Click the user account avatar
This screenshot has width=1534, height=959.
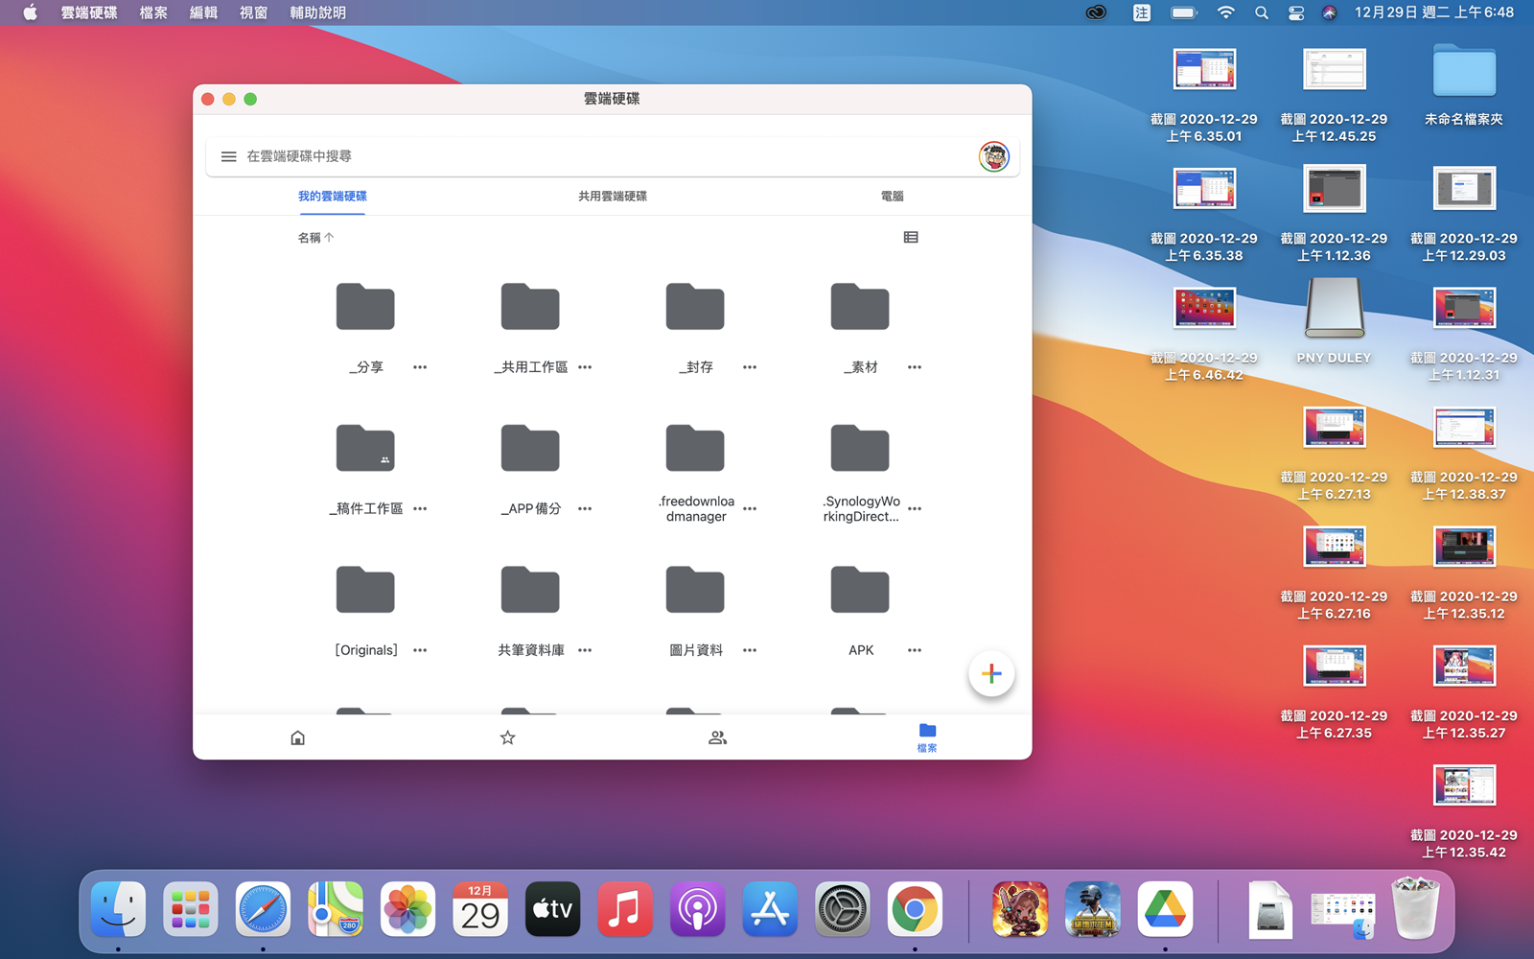[x=993, y=156]
